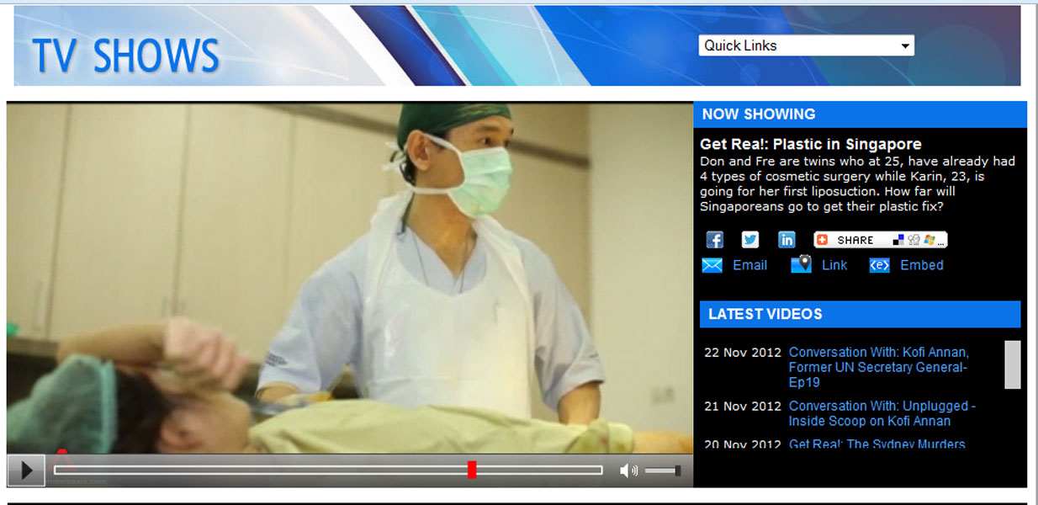
Task: Share the video on Facebook
Action: tap(714, 240)
